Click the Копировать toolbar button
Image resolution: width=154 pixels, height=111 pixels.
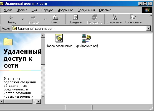[x=133, y=19]
